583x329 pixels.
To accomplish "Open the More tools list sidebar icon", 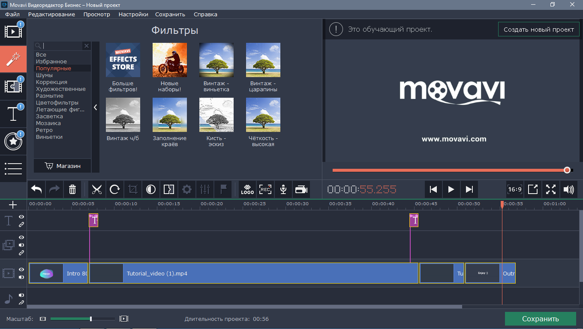I will point(13,168).
